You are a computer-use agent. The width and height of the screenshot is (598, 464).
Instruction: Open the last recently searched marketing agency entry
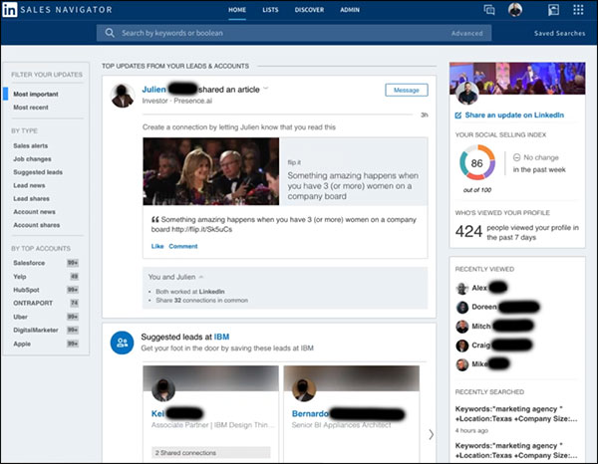[x=516, y=450]
